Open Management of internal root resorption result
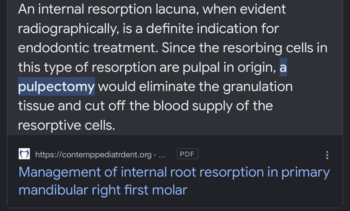 (174, 181)
